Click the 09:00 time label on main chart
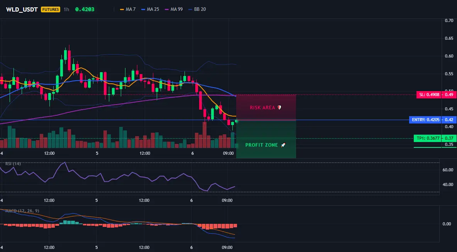Image resolution: width=457 pixels, height=252 pixels. [228, 153]
